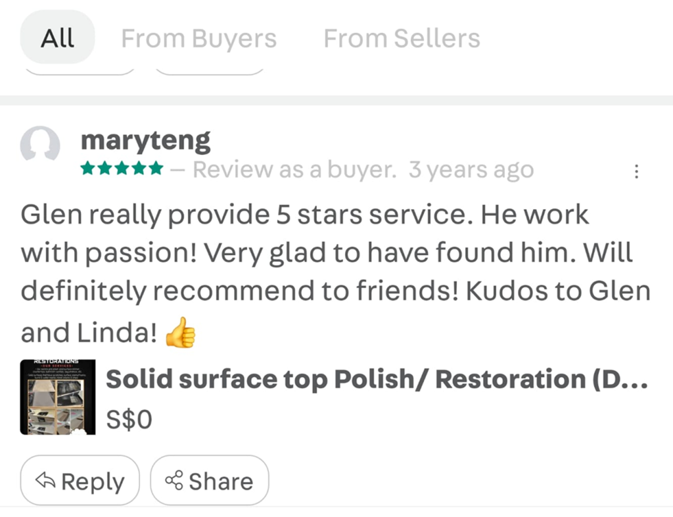
Task: Switch to the From Buyers tab
Action: click(198, 39)
